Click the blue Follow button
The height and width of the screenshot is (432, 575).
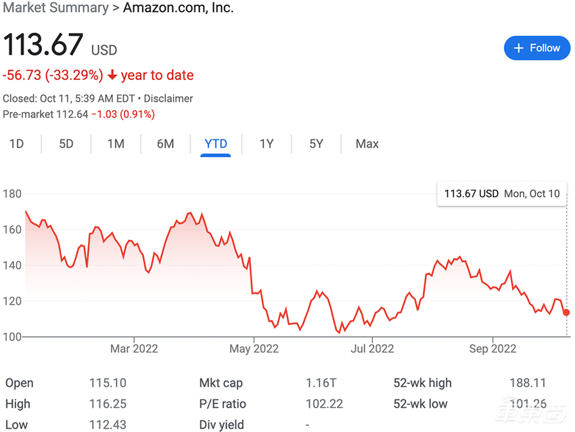[x=537, y=48]
